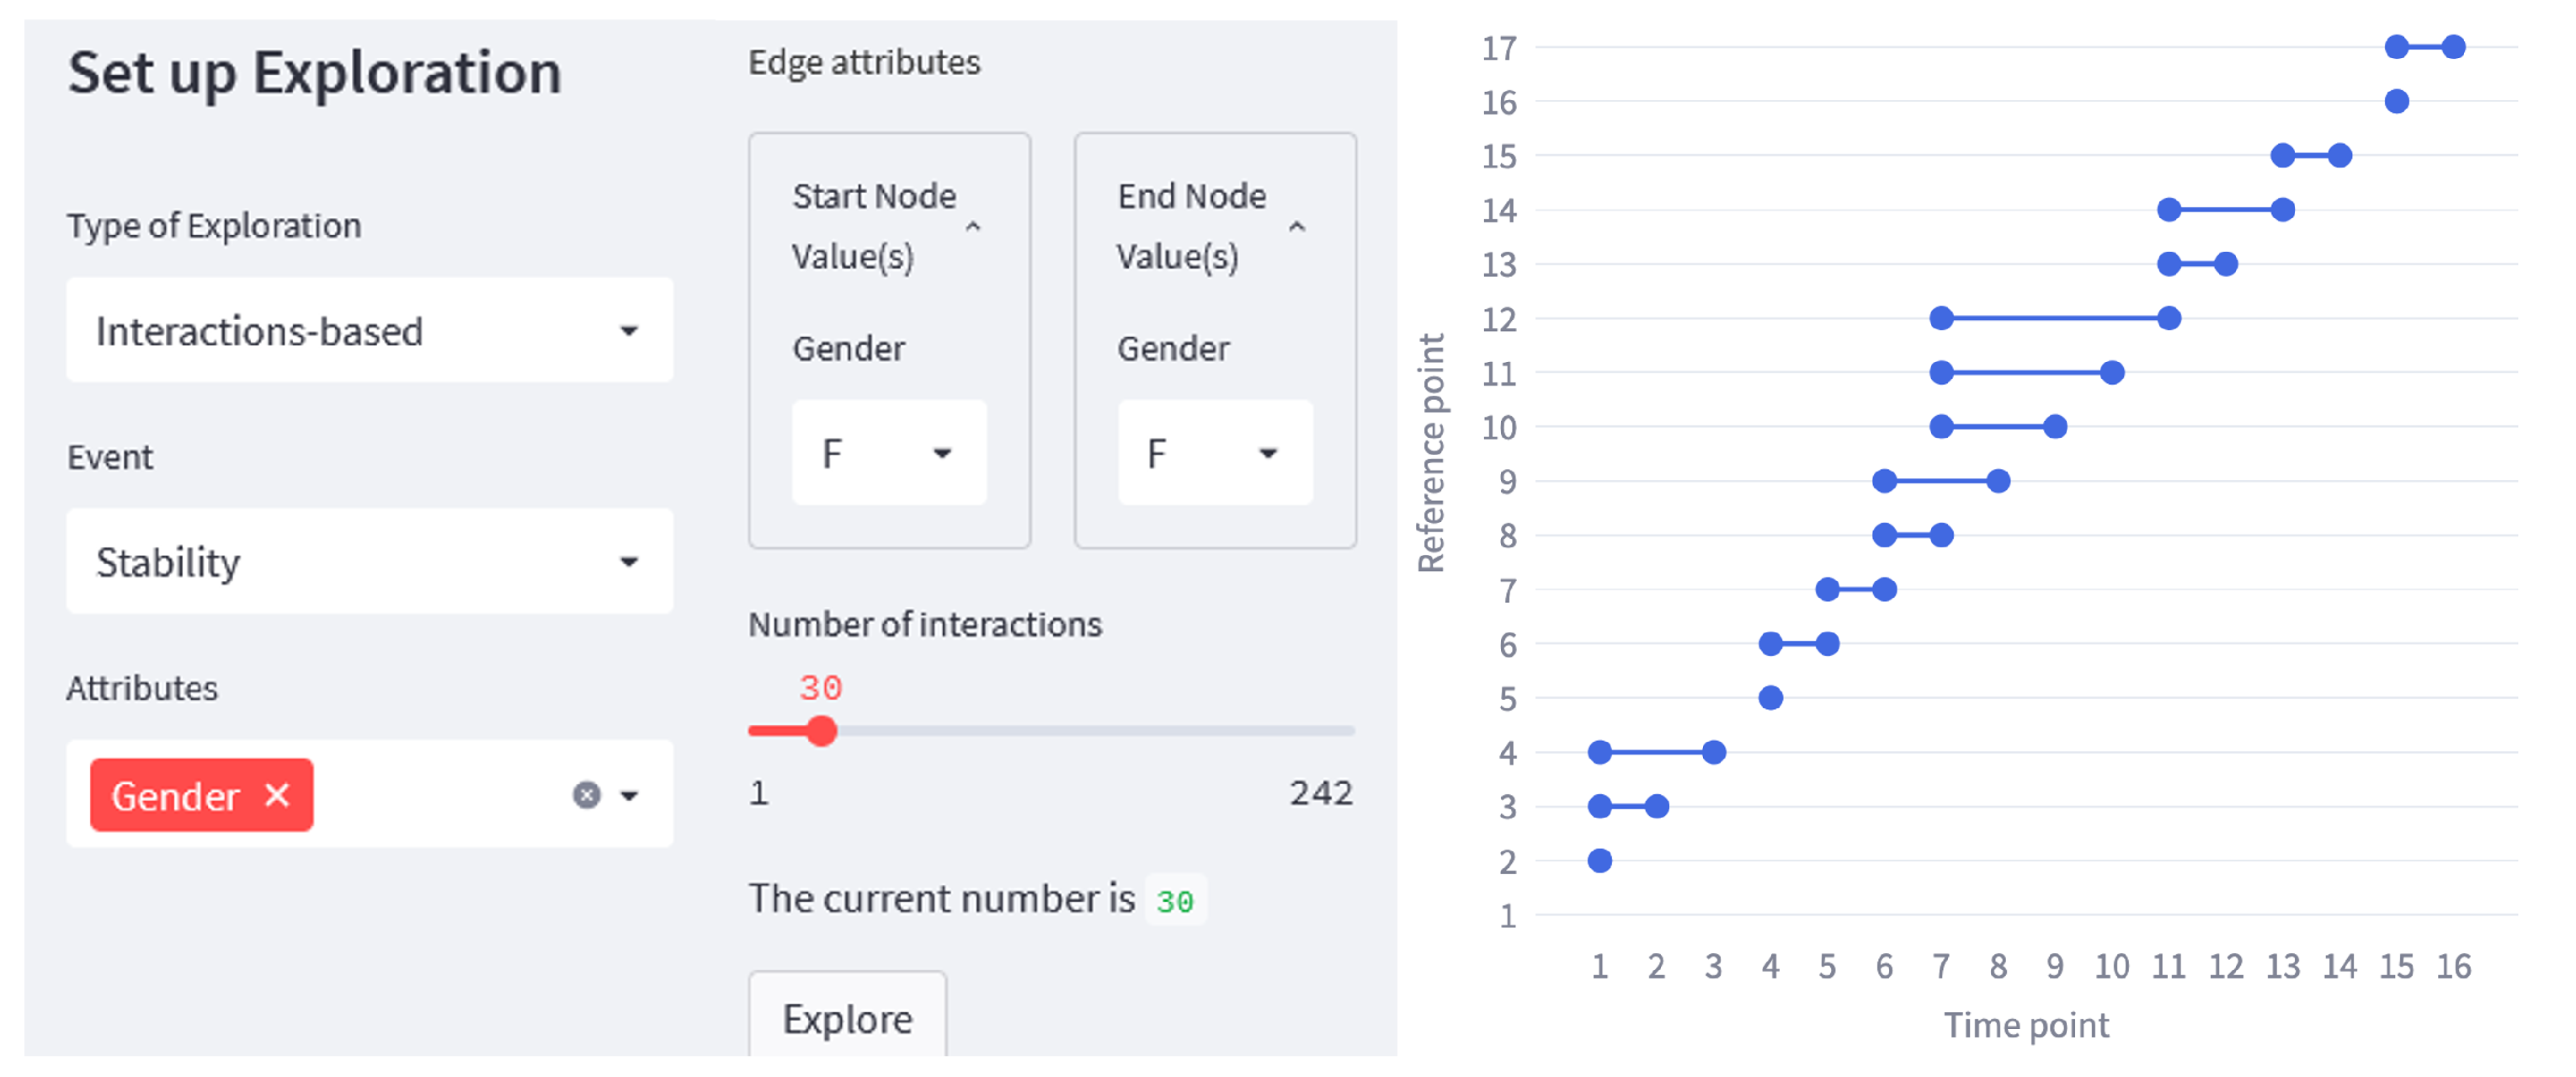2576x1077 pixels.
Task: Click the right endpoint of reference point 11 line
Action: [2111, 373]
